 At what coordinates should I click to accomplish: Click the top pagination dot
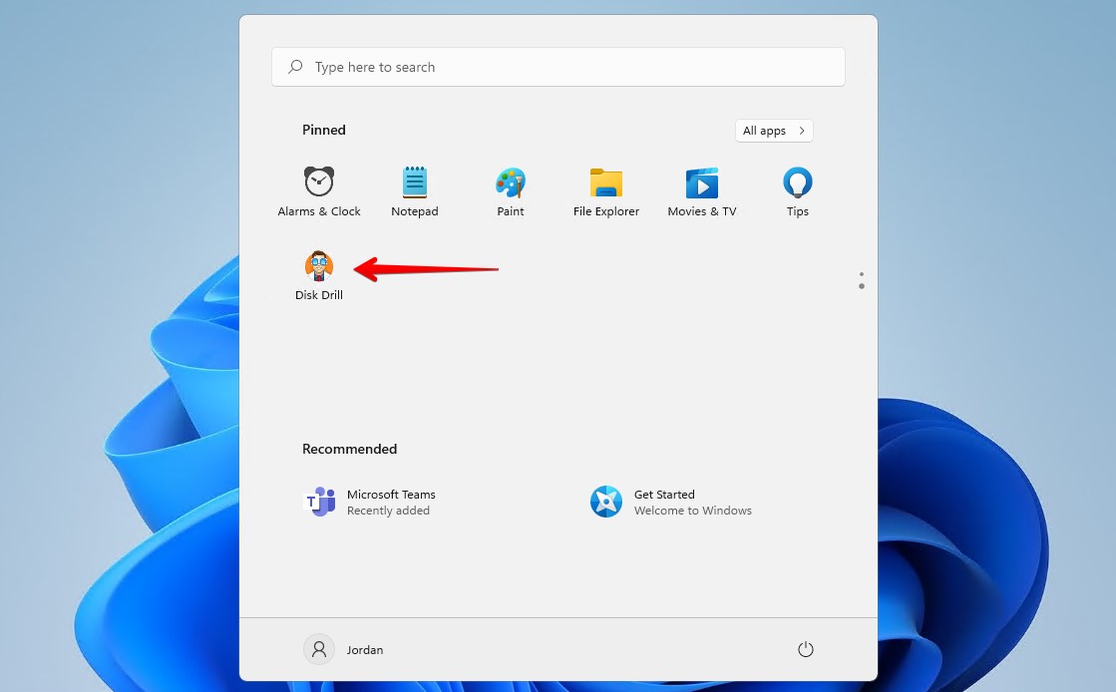point(862,274)
